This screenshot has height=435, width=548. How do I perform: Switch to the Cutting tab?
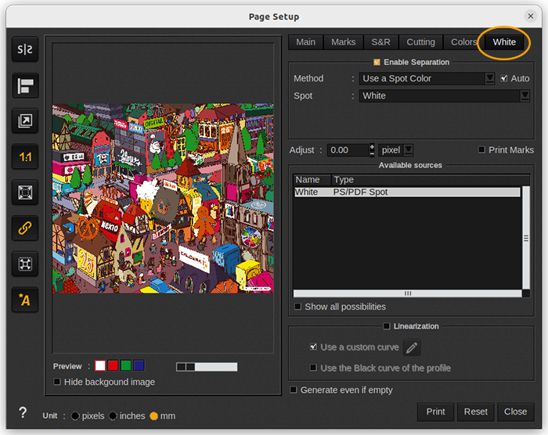(x=420, y=42)
